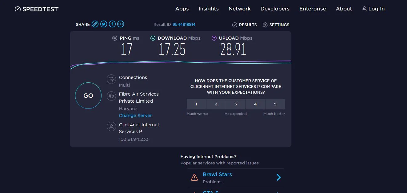
Task: Click the Connections Multi icon
Action: (111, 79)
